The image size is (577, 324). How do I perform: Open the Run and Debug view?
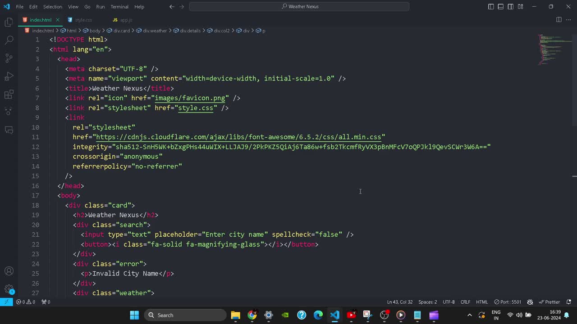click(9, 76)
